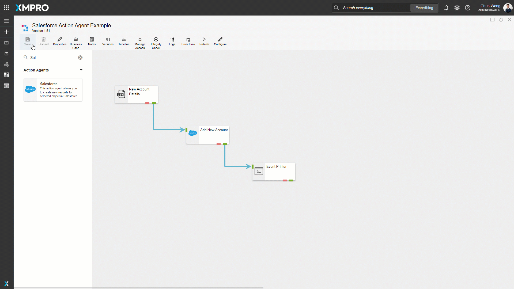
Task: Open the Notes toolbar item
Action: coord(92,41)
